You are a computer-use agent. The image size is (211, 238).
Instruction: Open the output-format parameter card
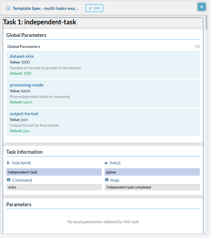tap(103, 122)
